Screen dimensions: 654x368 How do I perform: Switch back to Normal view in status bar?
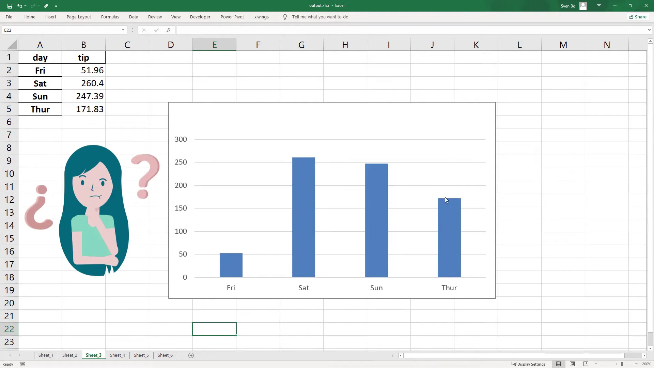click(x=559, y=364)
